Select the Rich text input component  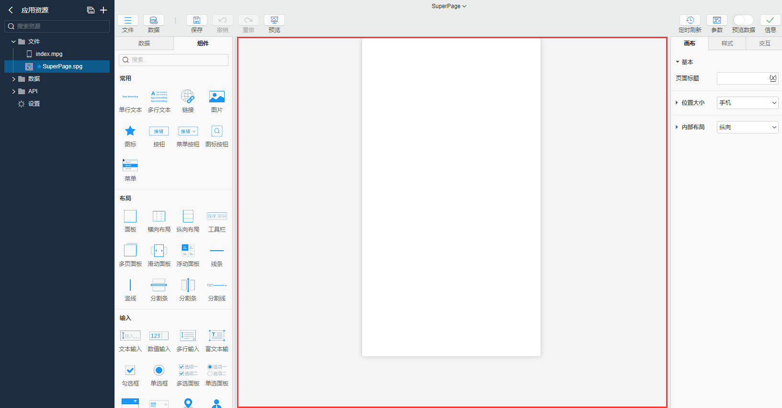(216, 336)
